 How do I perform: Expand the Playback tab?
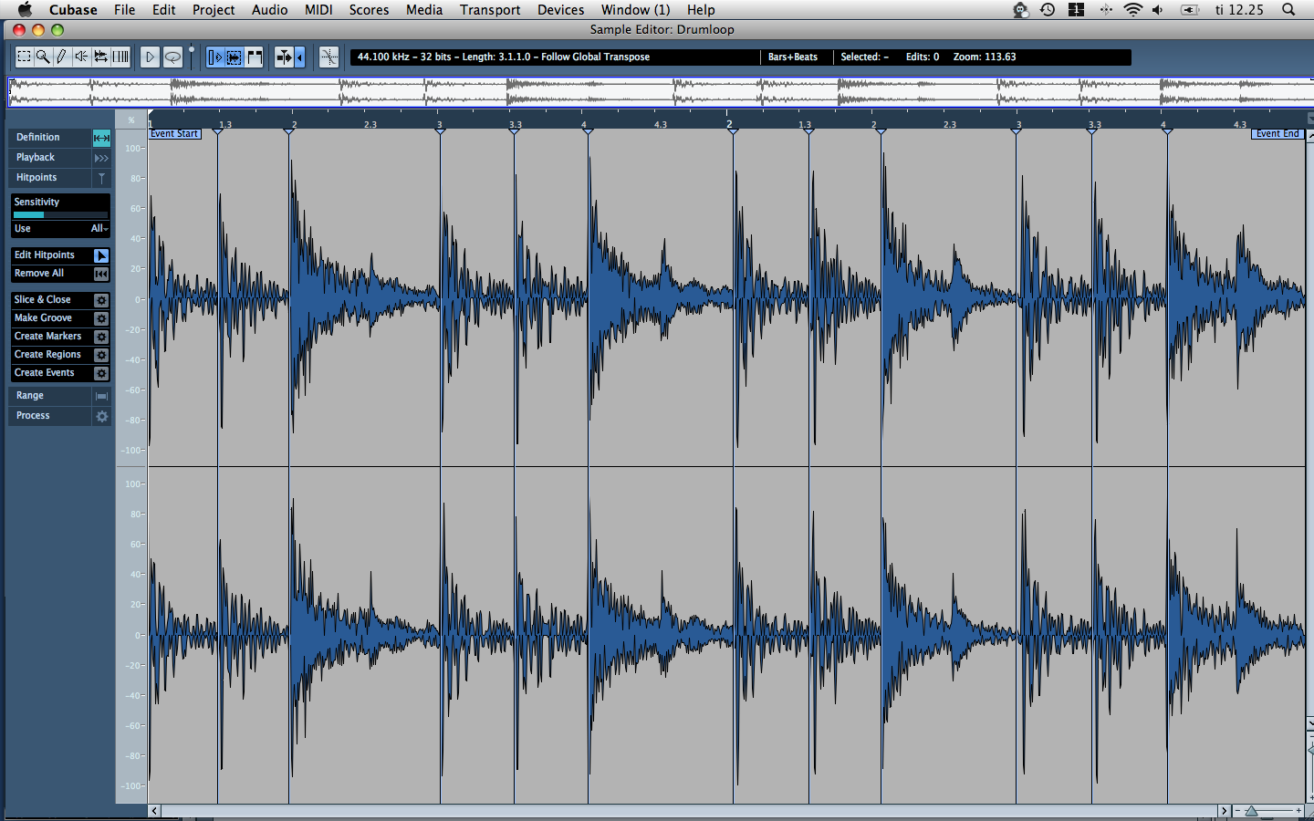[50, 158]
